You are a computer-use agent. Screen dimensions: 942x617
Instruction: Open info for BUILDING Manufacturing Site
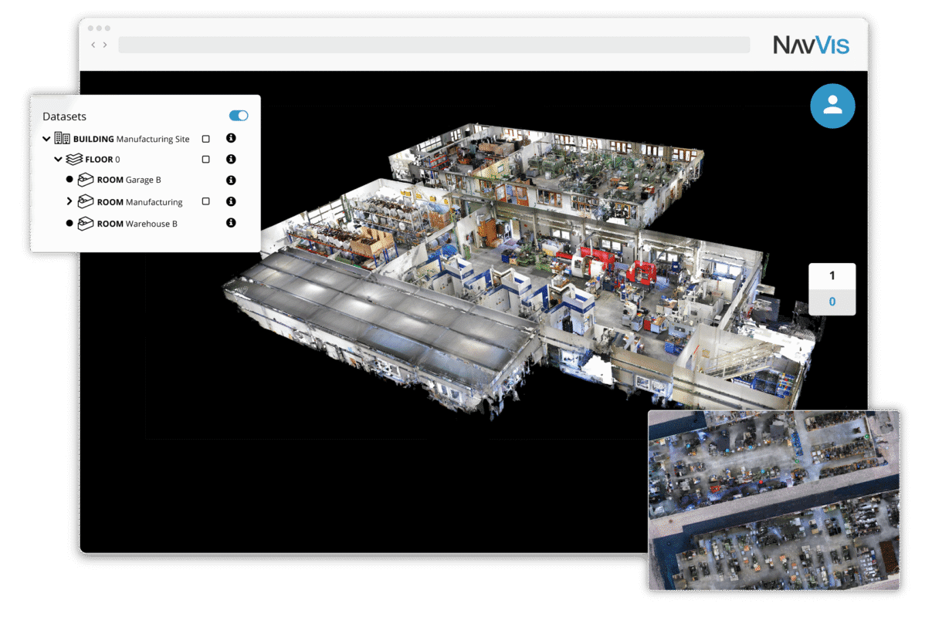coord(230,139)
